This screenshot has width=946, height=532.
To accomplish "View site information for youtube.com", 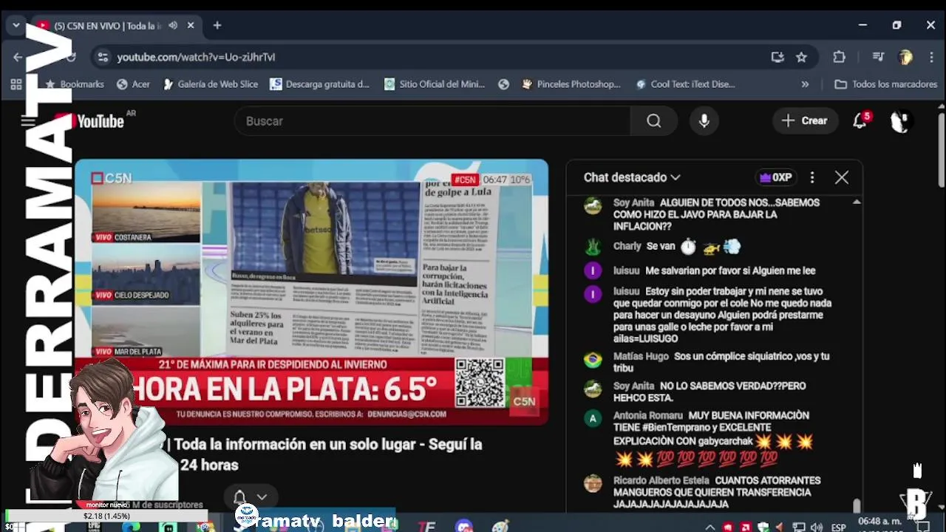I will point(103,57).
